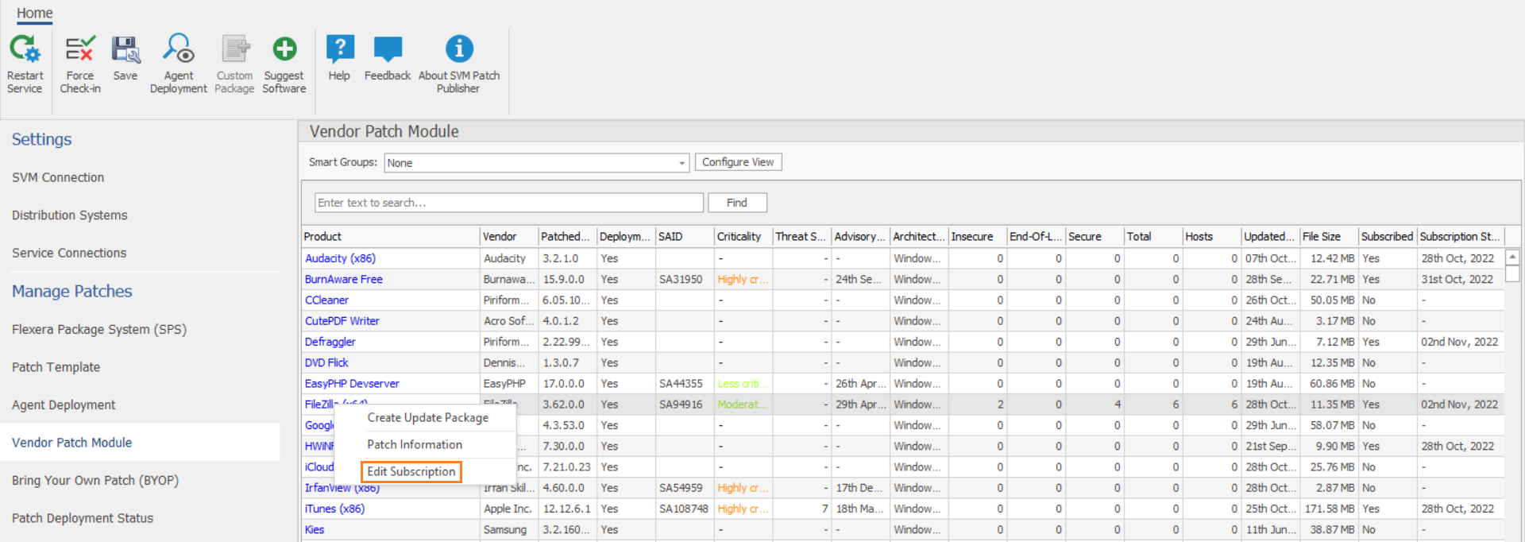Open Agent Deployment from the top toolbar
The height and width of the screenshot is (542, 1525).
[179, 64]
